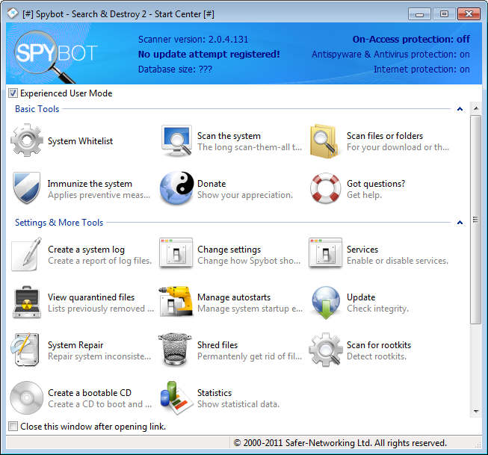Click the Create a system log pen icon
This screenshot has width=488, height=455.
pyautogui.click(x=27, y=254)
